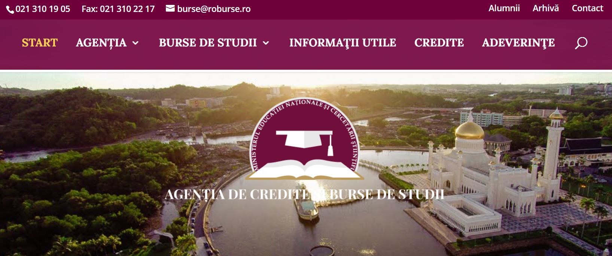Click the phone handset icon
This screenshot has height=256, width=612.
(x=10, y=9)
